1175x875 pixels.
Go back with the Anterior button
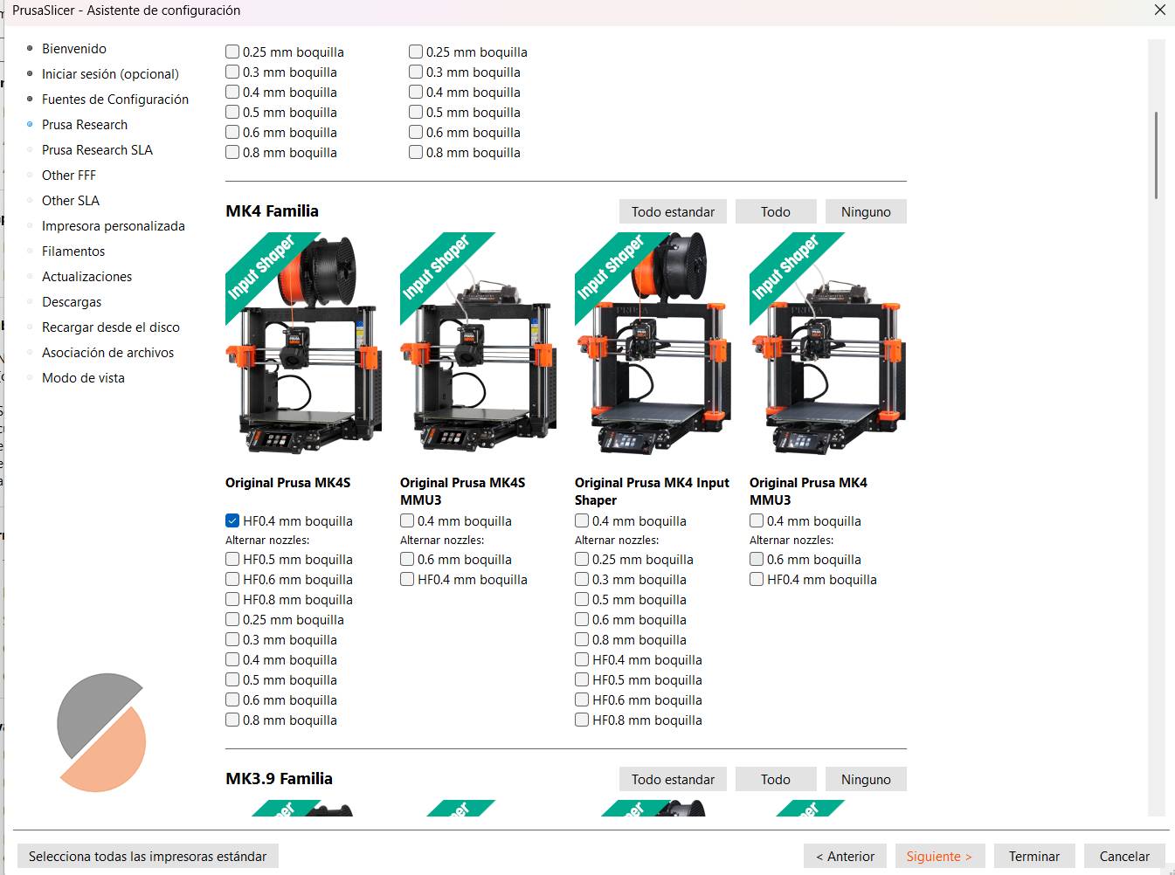pos(845,857)
